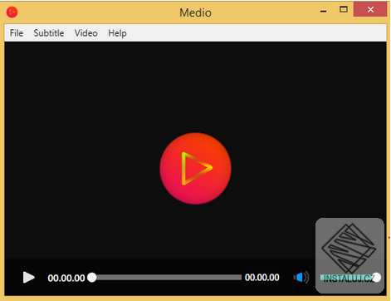Open the Subtitle menu

coord(49,33)
